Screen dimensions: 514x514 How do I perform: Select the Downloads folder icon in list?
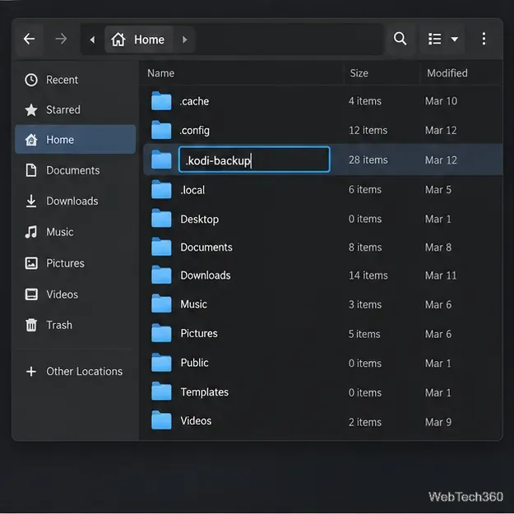pyautogui.click(x=161, y=275)
